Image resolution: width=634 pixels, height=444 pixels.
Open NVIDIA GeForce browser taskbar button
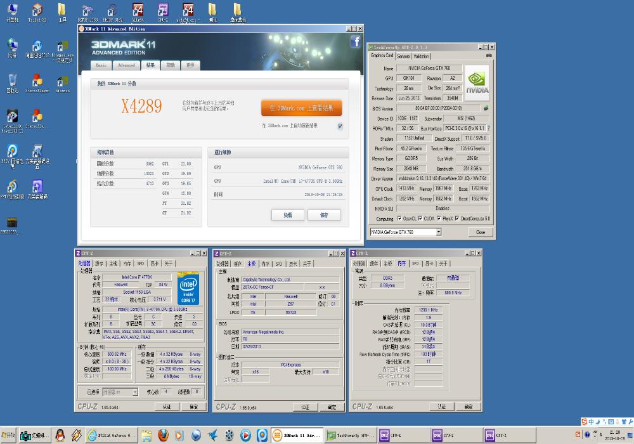coord(112,435)
